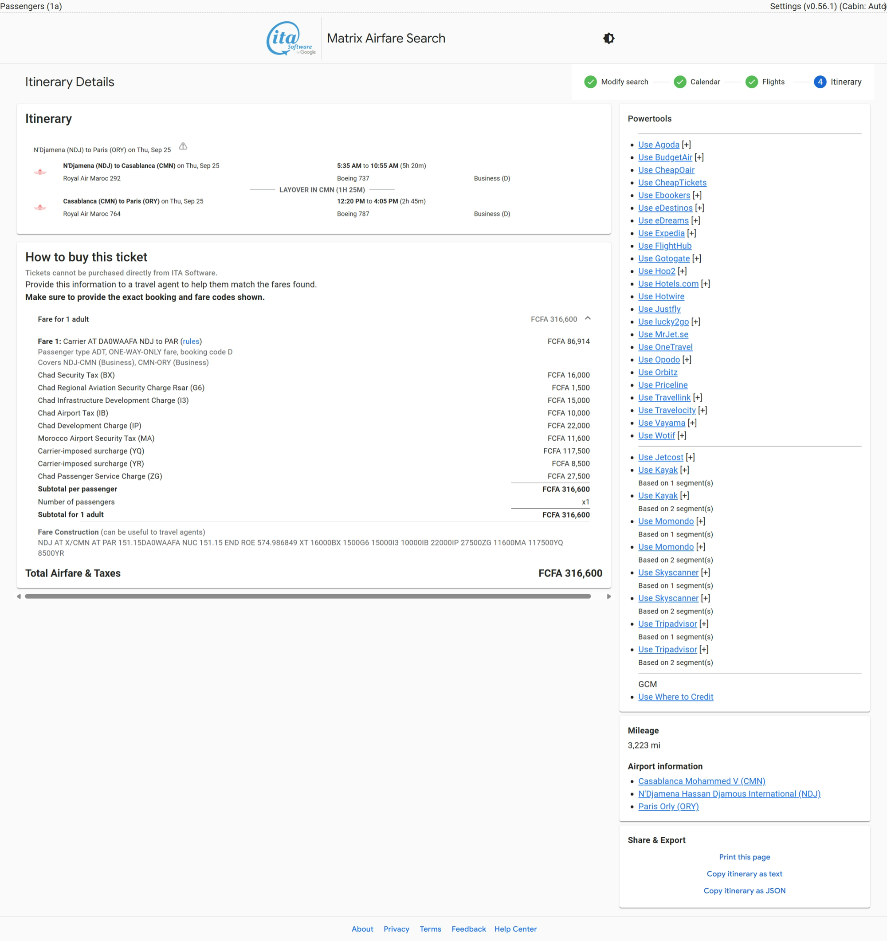
Task: Collapse the Fare for 1 adult chevron
Action: click(x=587, y=318)
